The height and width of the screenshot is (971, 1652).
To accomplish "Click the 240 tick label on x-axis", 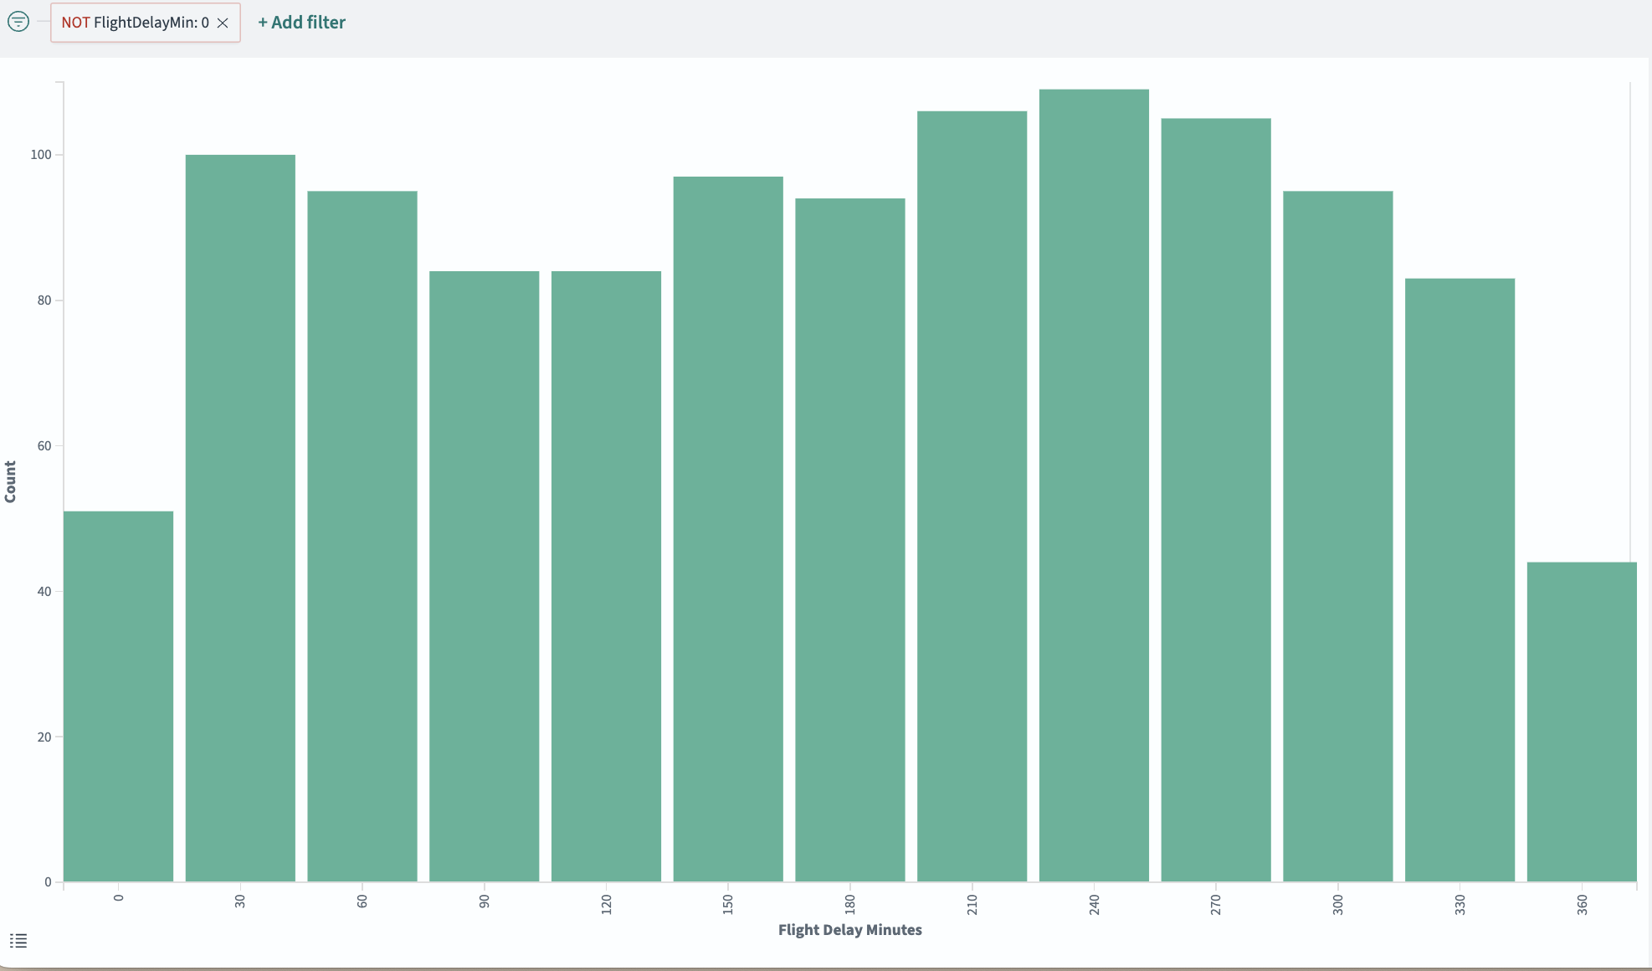I will click(1095, 904).
